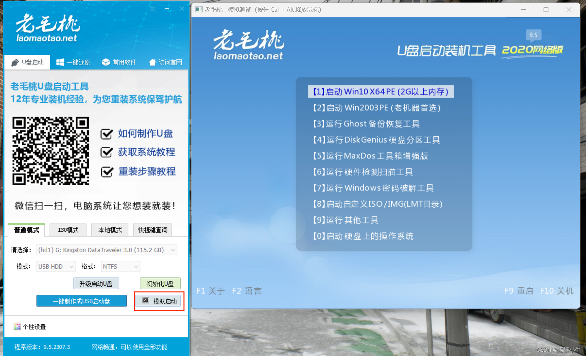Select boot entry 【5】运行 MaxDos 工具箱增强版
Screen dimensions: 586x356
pos(370,156)
